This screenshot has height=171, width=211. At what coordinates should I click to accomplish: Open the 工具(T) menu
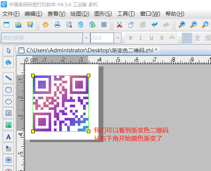coord(126,14)
